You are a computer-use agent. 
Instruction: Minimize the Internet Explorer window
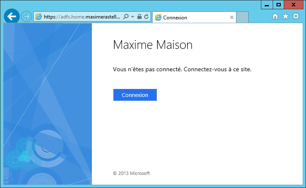(267, 5)
